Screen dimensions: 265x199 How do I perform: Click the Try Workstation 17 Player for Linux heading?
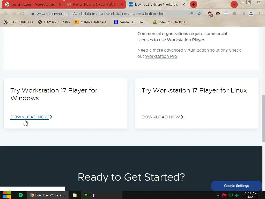pyautogui.click(x=194, y=90)
